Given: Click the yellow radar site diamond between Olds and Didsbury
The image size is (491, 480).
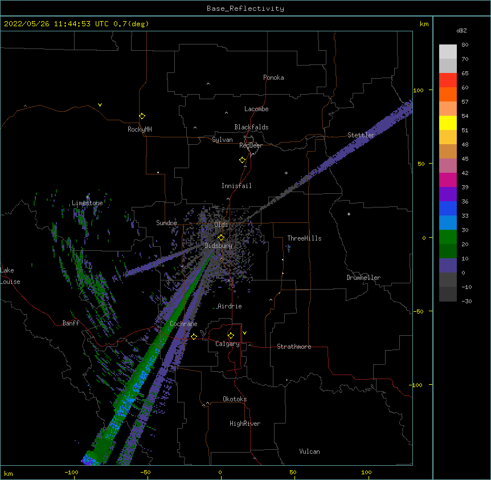Looking at the screenshot, I should point(221,238).
